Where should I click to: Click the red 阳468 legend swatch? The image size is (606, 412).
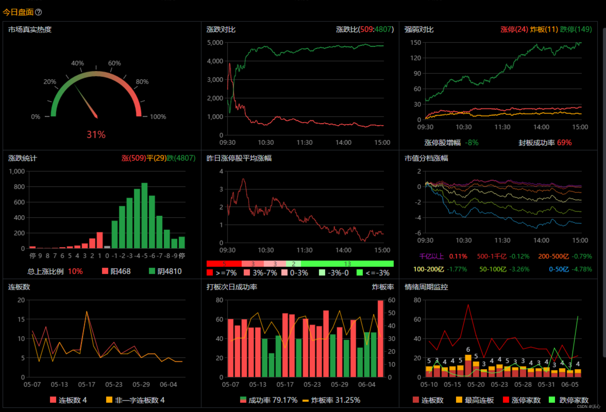105,271
